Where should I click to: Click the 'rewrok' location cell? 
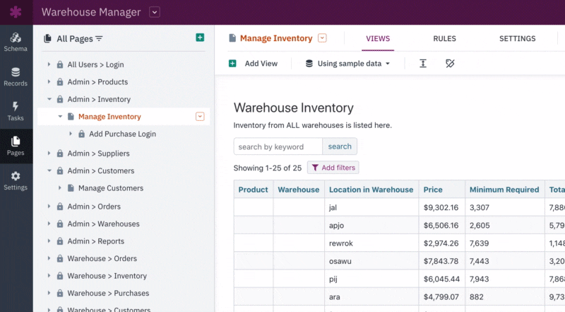coord(371,243)
